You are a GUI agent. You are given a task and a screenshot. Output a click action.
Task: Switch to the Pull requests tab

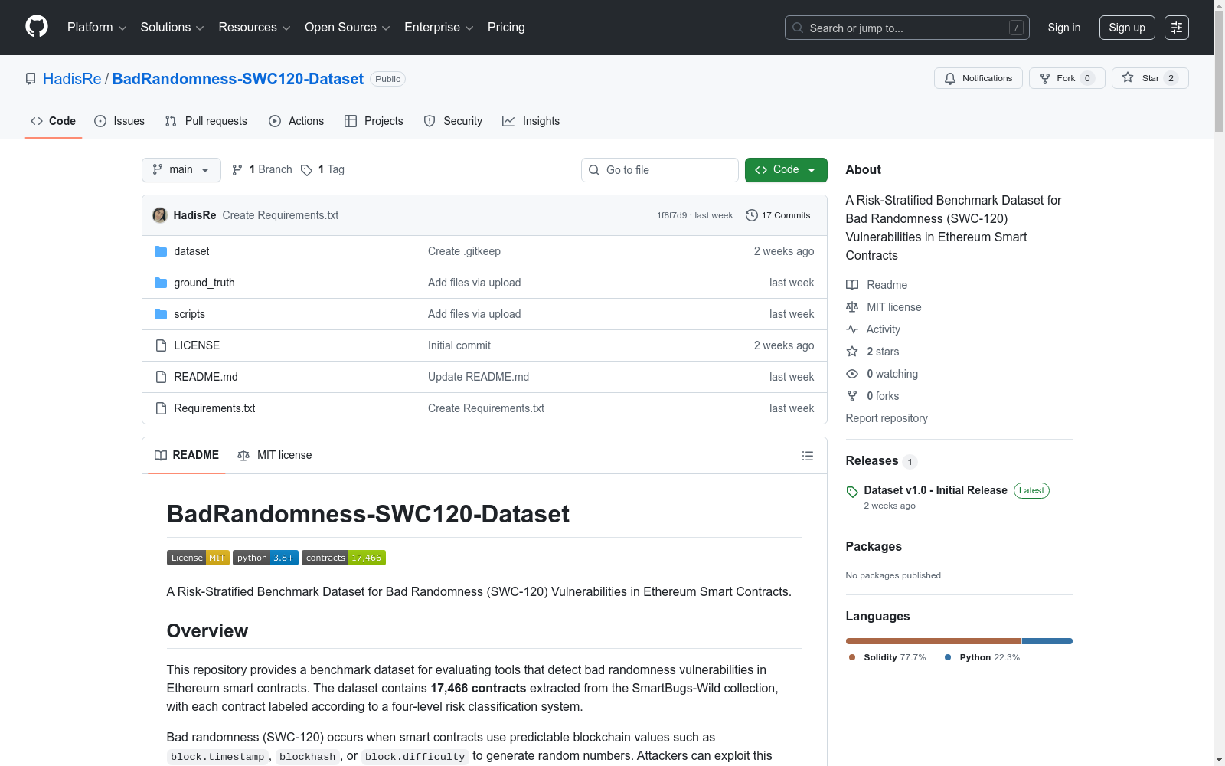[x=206, y=121]
